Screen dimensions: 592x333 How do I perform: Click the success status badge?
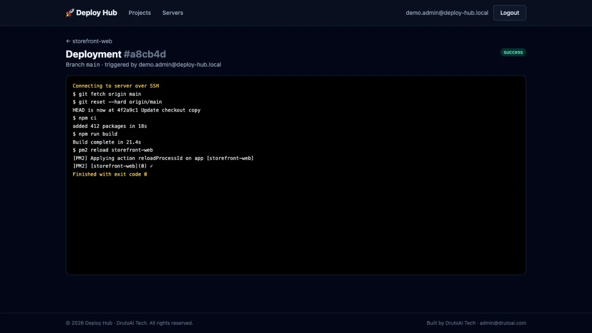[513, 52]
